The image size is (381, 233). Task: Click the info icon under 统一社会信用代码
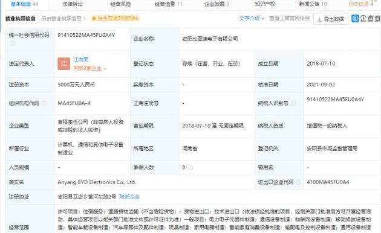[12, 43]
